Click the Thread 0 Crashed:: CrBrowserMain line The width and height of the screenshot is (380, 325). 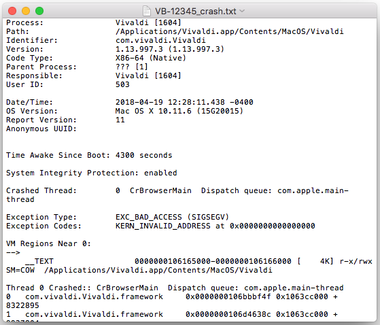175,288
